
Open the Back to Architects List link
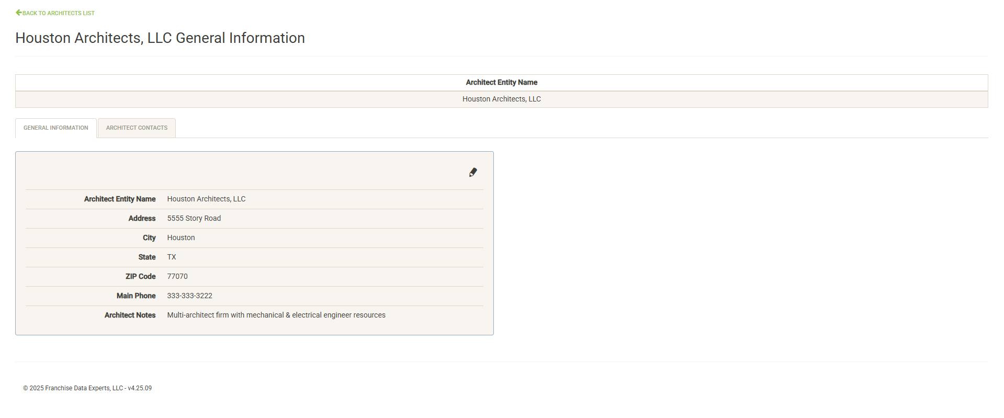coord(58,13)
